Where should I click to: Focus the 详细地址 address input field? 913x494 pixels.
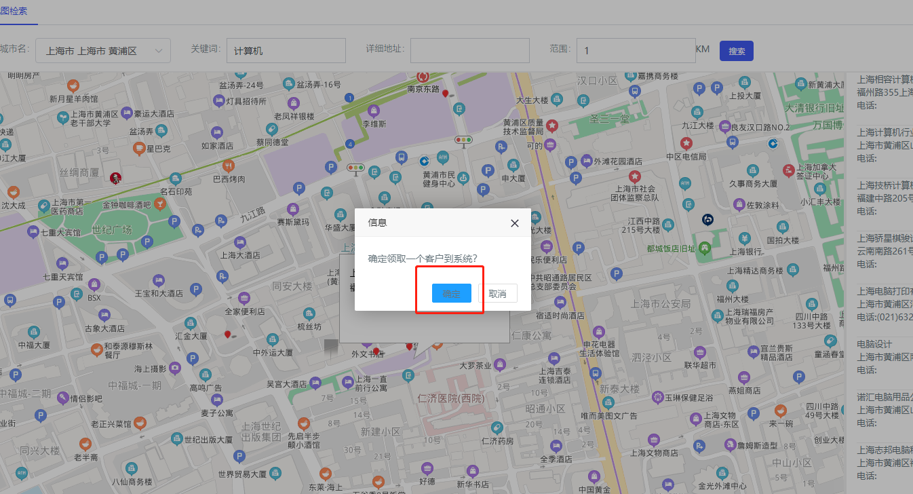[x=469, y=51]
